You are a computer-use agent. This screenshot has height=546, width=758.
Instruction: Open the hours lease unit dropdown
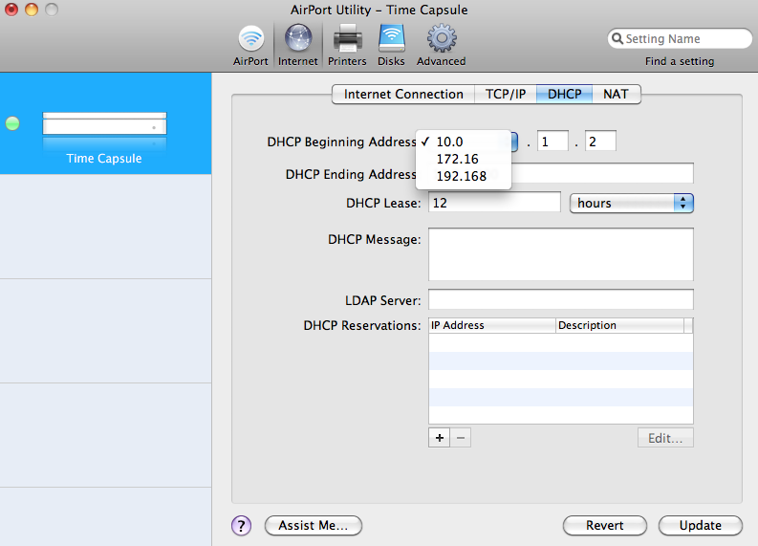[x=631, y=203]
